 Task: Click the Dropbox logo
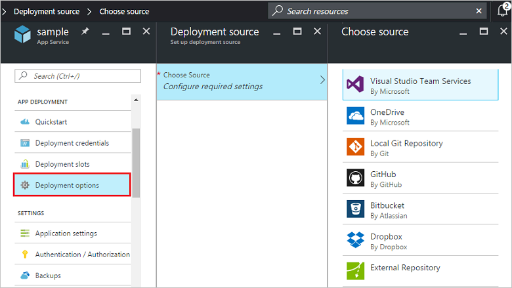(355, 239)
